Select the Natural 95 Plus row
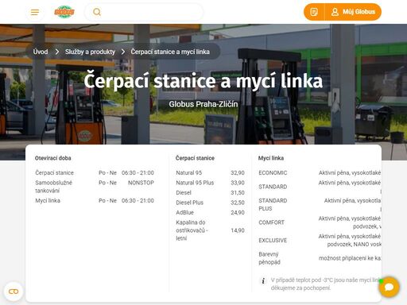Viewport: 407px width, 305px height. [x=210, y=183]
